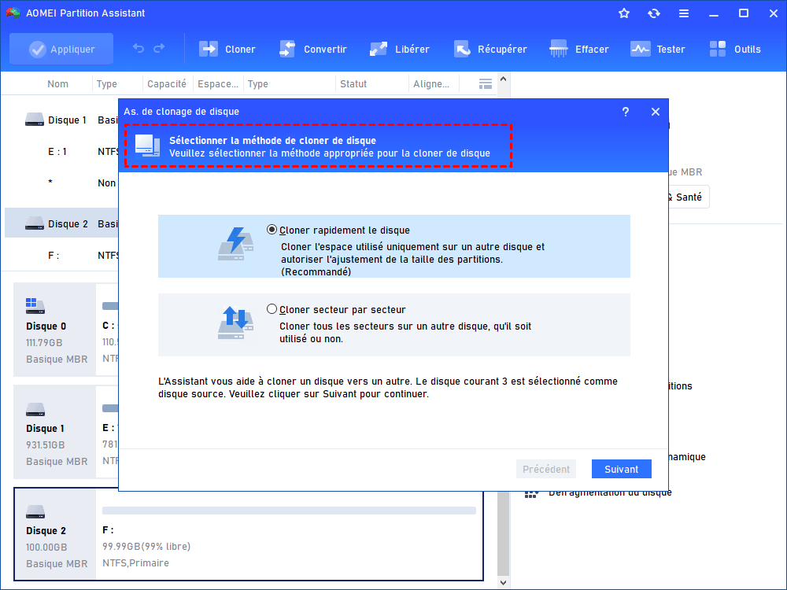
Task: Redo the operation arrow
Action: coord(159,48)
